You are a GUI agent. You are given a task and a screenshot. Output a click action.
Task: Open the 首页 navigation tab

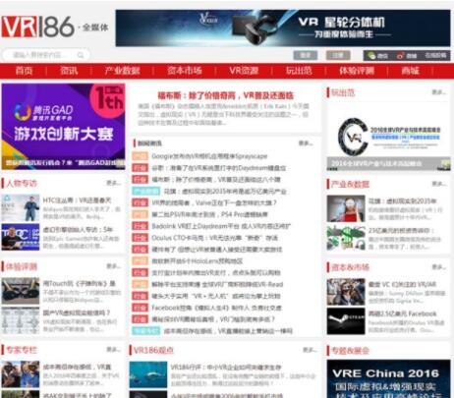tap(24, 71)
